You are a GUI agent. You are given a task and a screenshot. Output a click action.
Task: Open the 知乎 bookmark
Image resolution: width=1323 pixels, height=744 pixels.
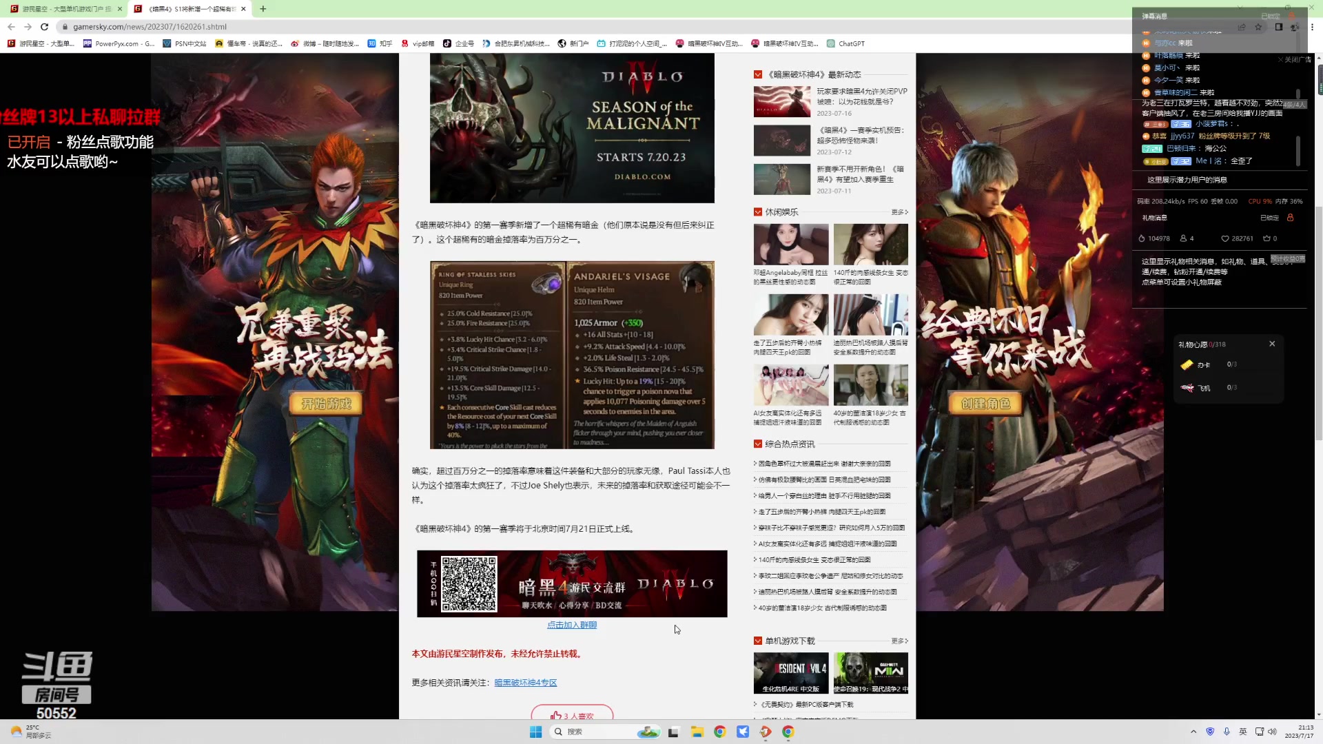pos(380,43)
